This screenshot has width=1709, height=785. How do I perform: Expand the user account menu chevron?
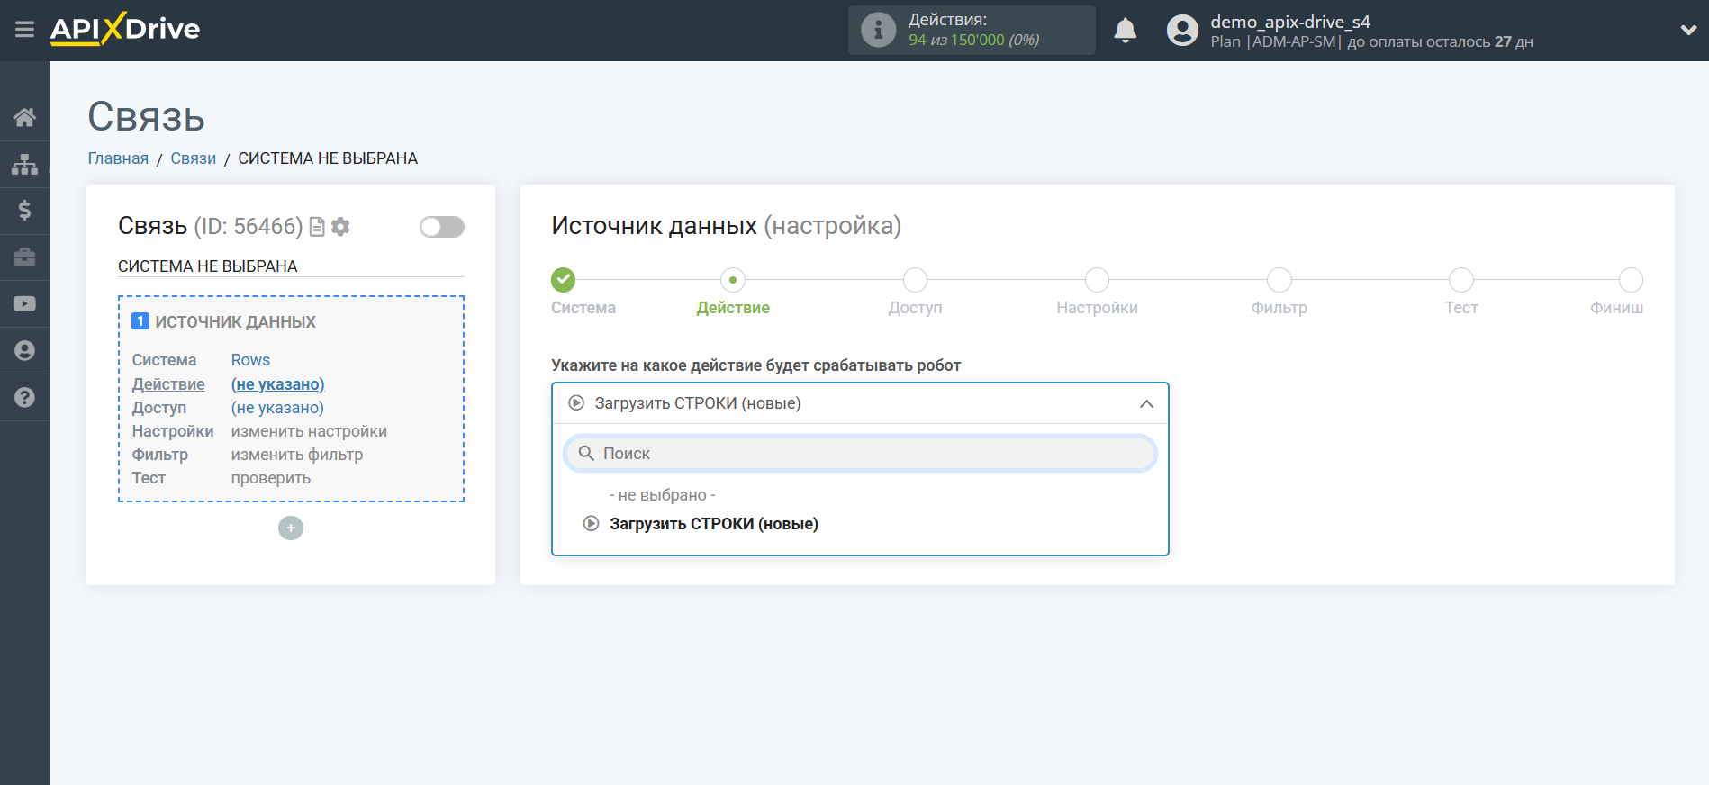tap(1687, 30)
